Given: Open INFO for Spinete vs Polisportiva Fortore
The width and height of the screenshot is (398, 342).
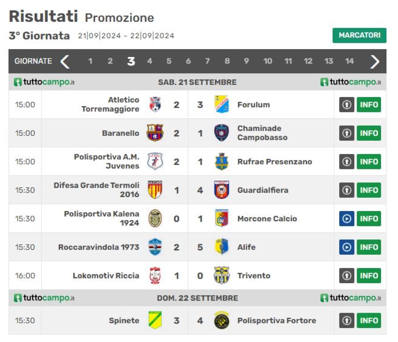Looking at the screenshot, I should click(x=369, y=321).
